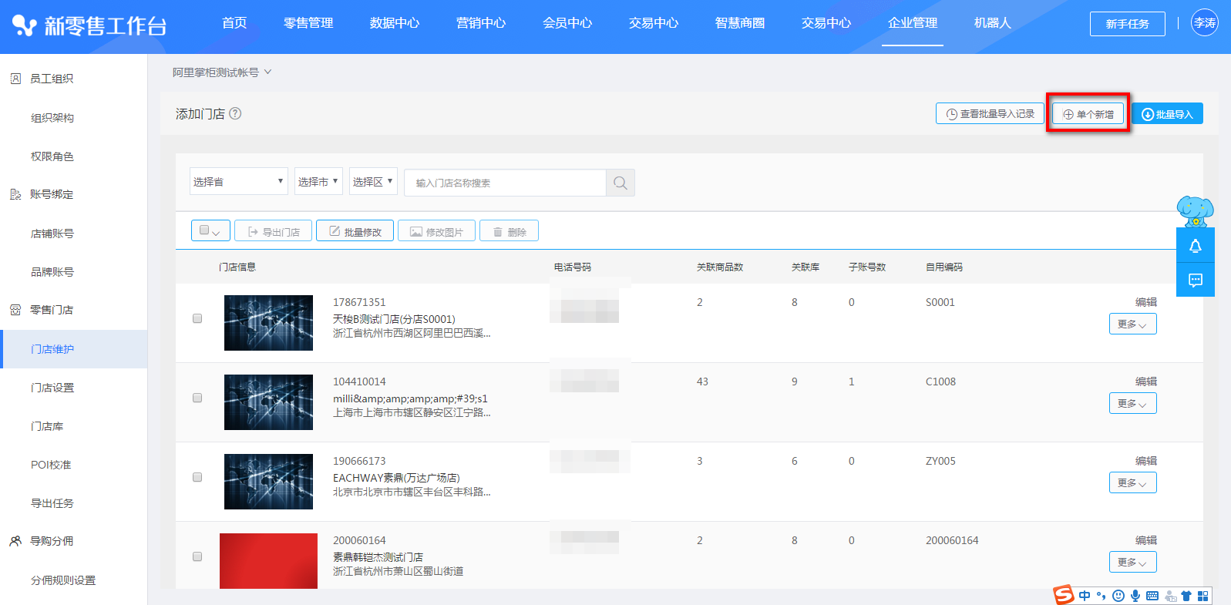
Task: Click the store name search field
Action: click(x=505, y=183)
